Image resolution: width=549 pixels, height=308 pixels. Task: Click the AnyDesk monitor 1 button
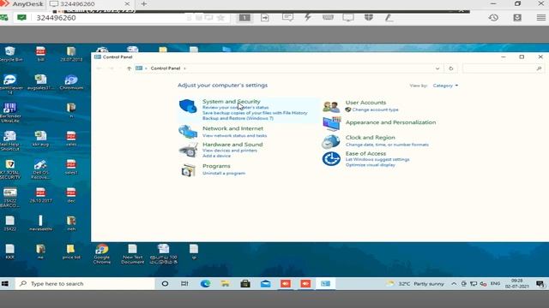tap(244, 17)
